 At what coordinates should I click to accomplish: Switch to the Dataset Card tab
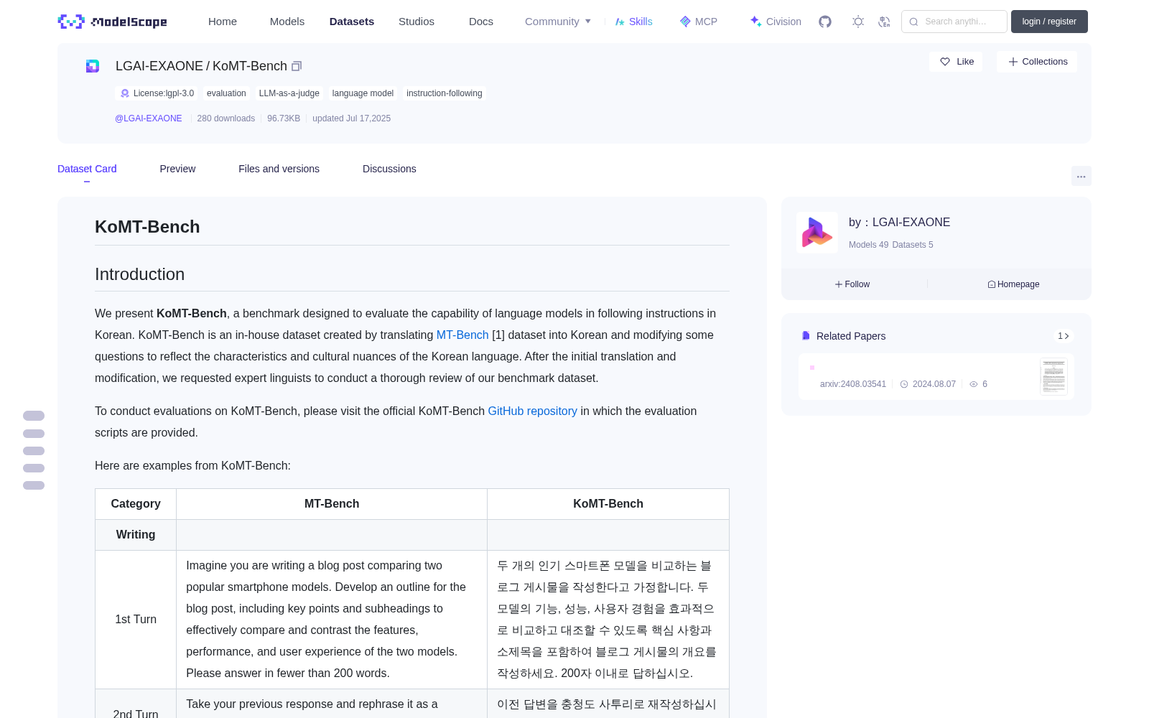[87, 169]
